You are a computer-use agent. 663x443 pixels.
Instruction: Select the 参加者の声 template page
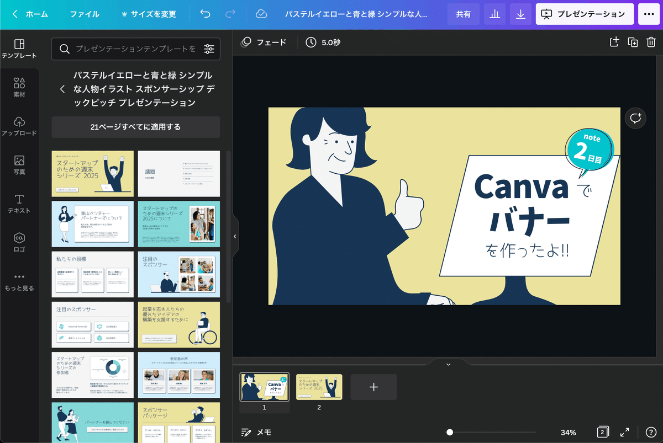tap(178, 375)
